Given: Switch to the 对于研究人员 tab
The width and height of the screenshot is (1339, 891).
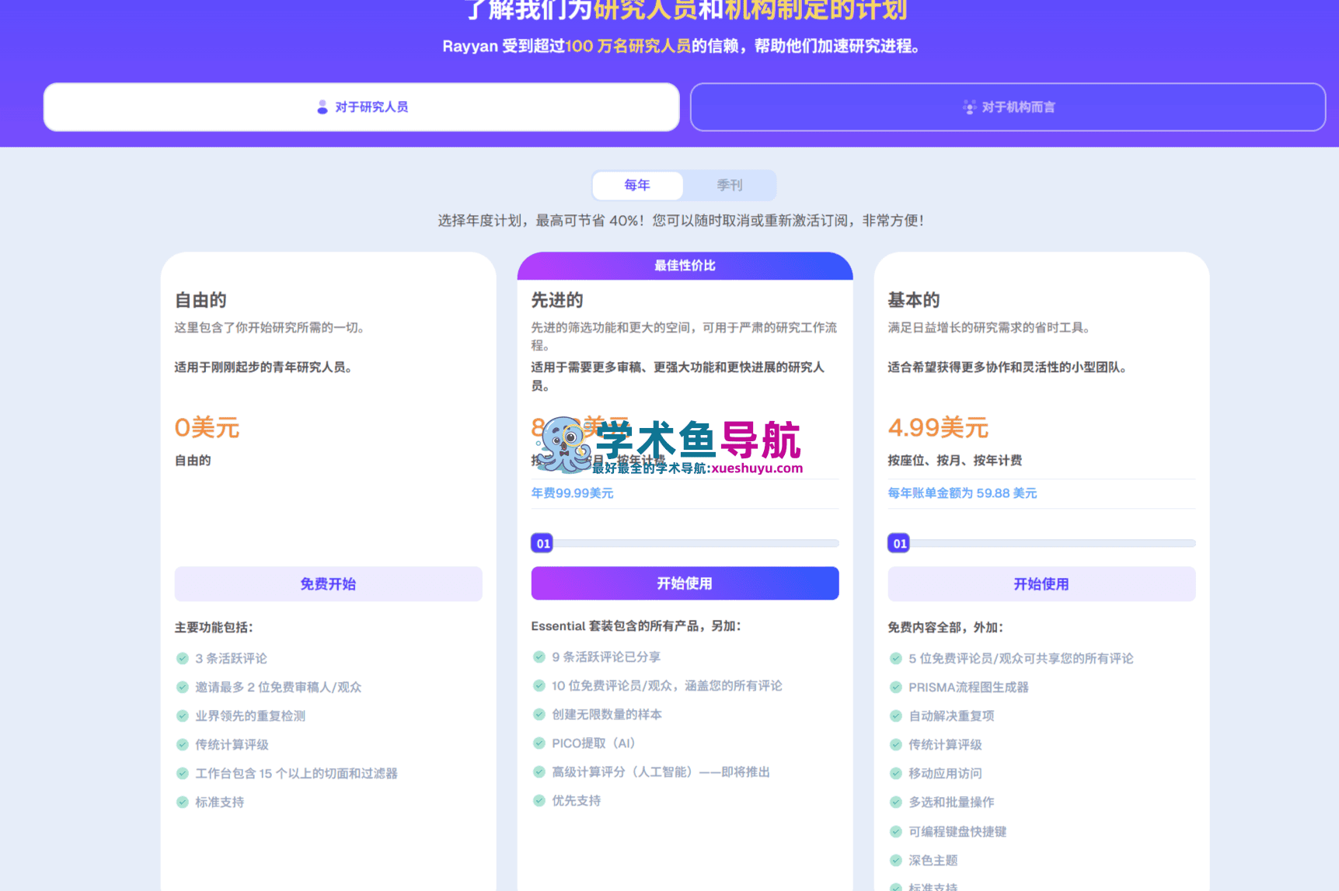Looking at the screenshot, I should click(x=361, y=107).
